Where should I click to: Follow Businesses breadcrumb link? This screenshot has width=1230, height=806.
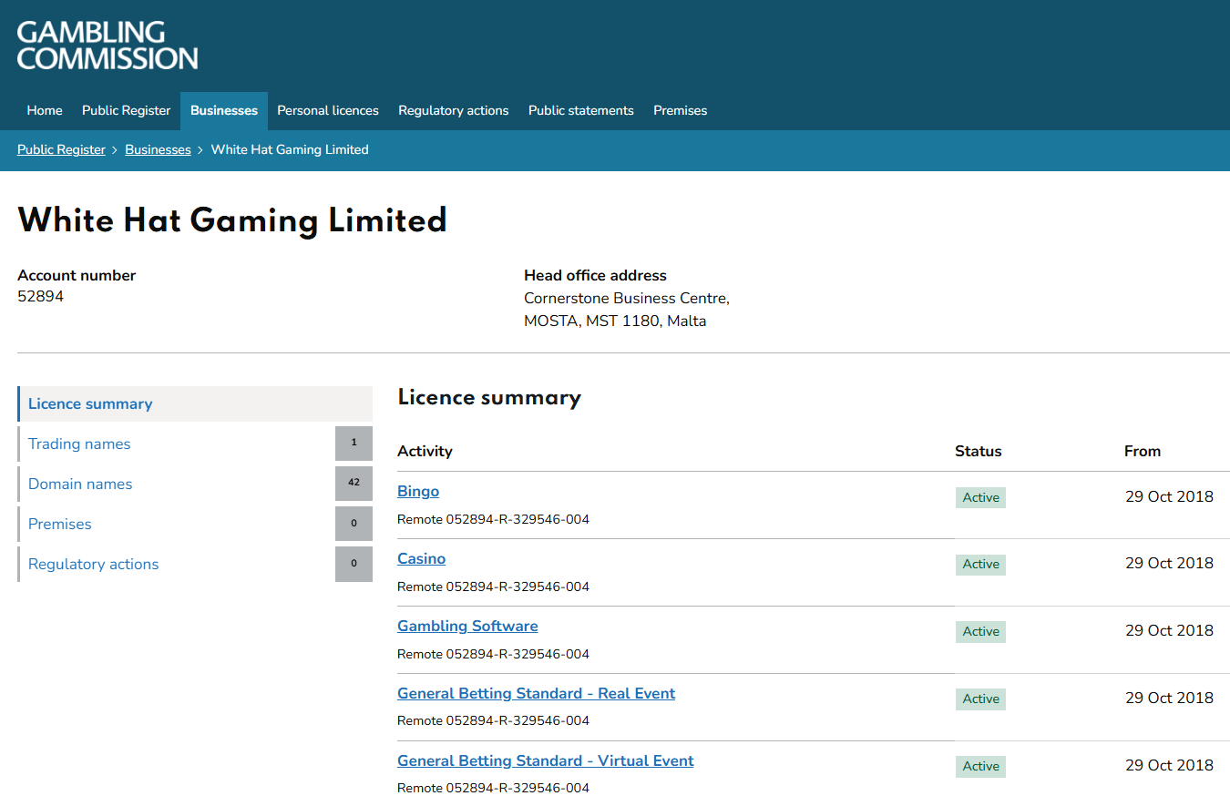(x=159, y=149)
